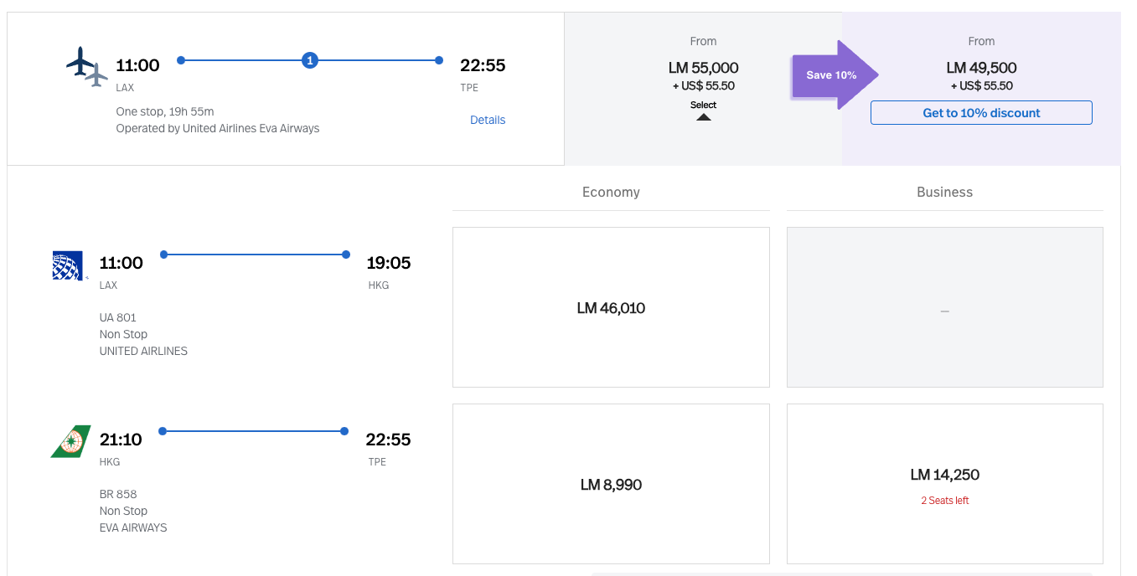Click Get to 10% discount button
This screenshot has height=576, width=1137.
(981, 113)
